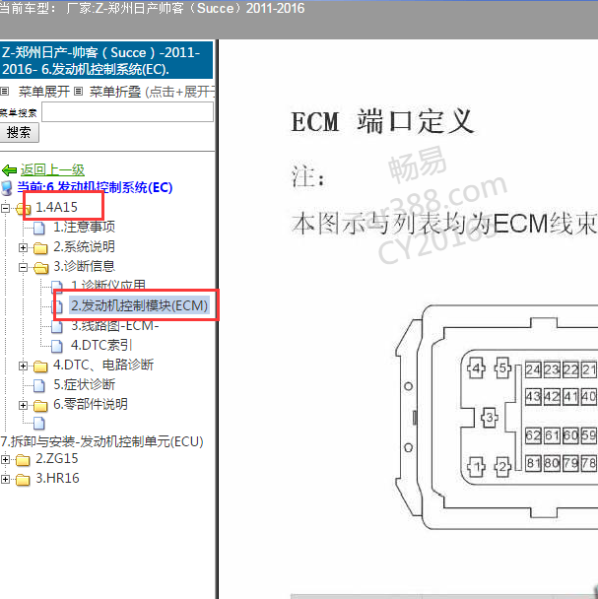Click the 4.DTC、电路诊断 folder icon
The width and height of the screenshot is (598, 599).
pos(40,366)
